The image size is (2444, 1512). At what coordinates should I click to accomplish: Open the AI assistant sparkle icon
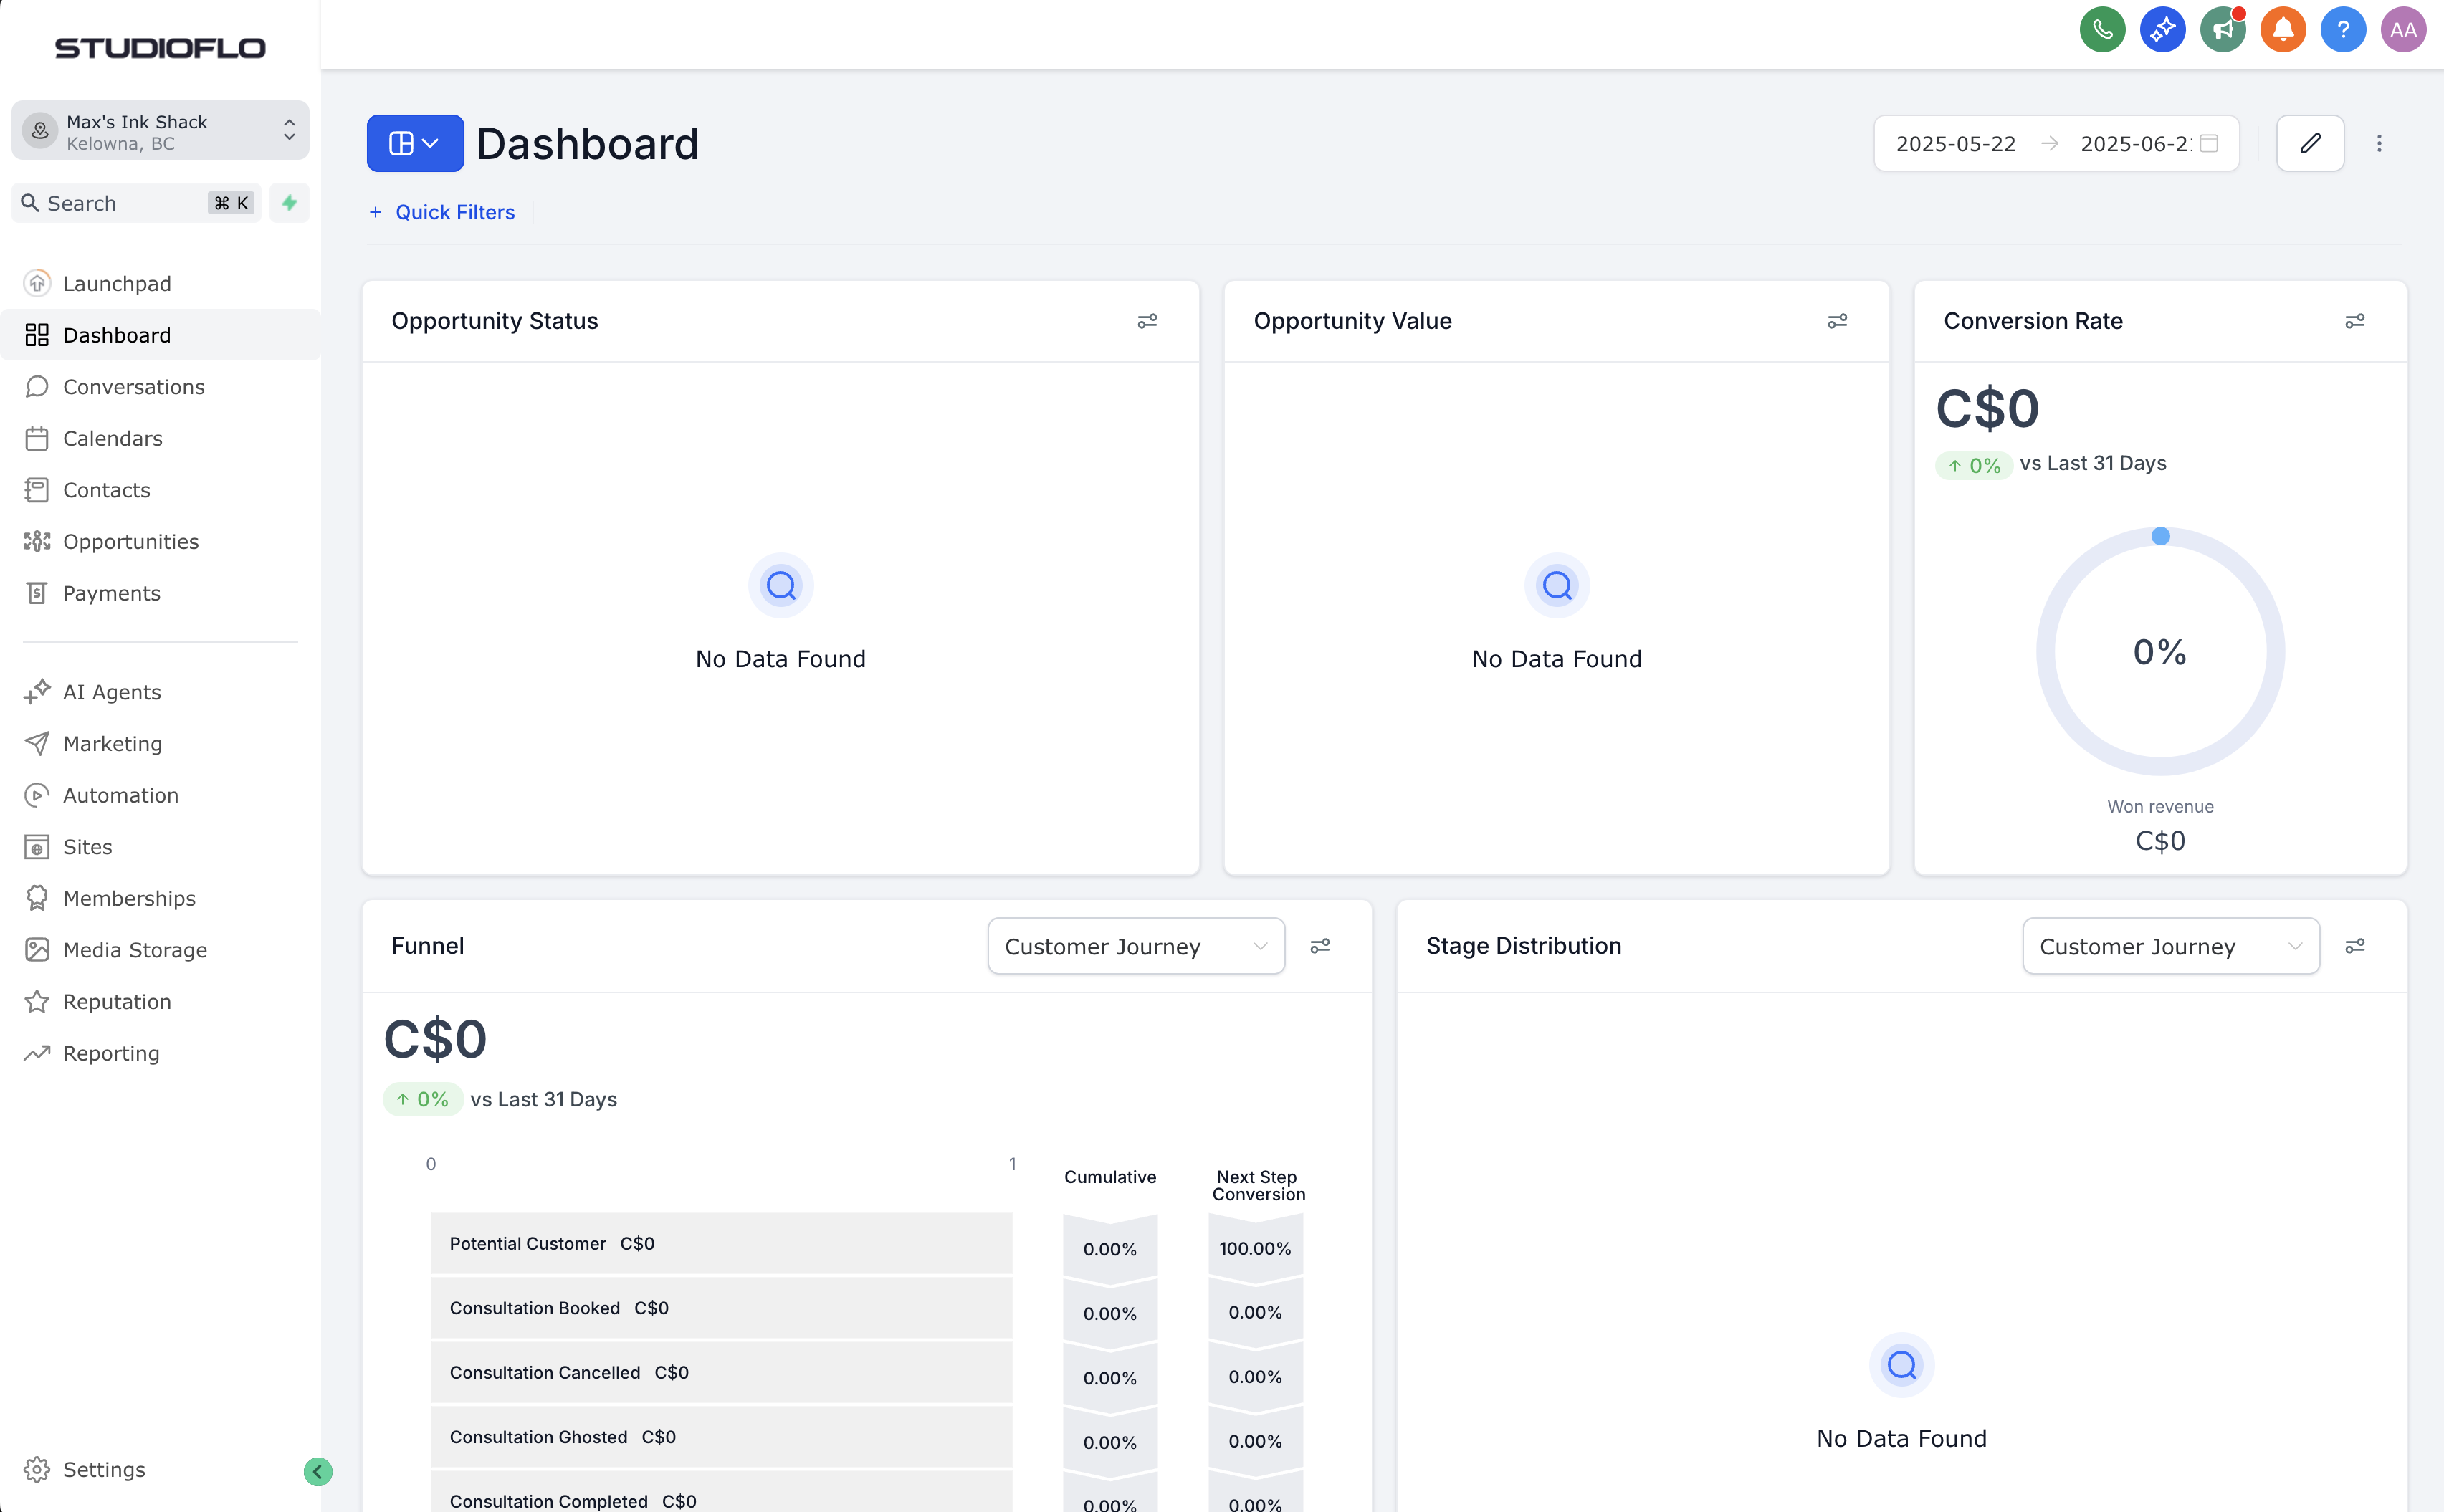point(2162,30)
